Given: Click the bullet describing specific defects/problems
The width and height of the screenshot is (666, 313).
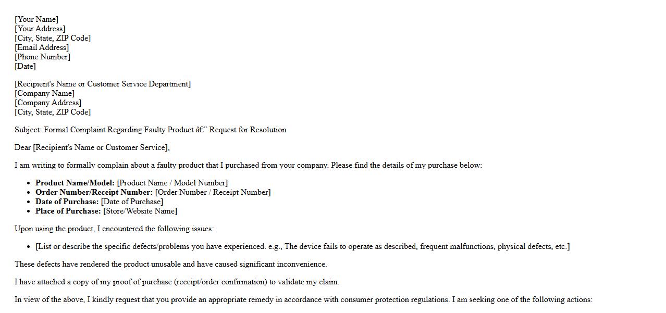Looking at the screenshot, I should coord(302,246).
